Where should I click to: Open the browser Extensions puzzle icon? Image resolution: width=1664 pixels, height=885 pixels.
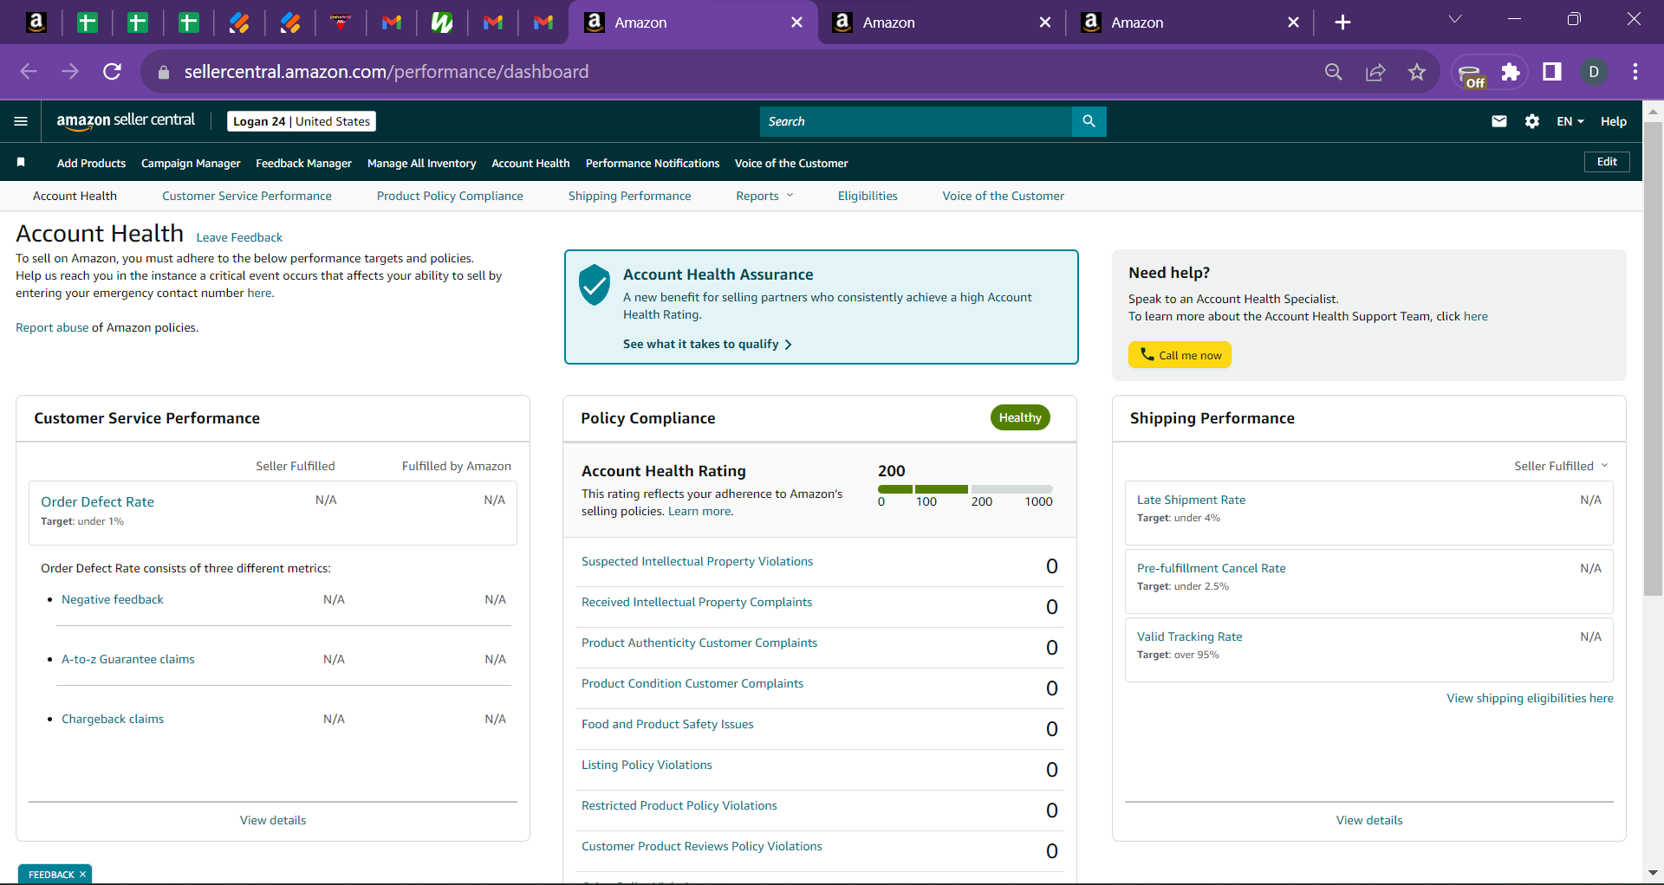[1511, 72]
